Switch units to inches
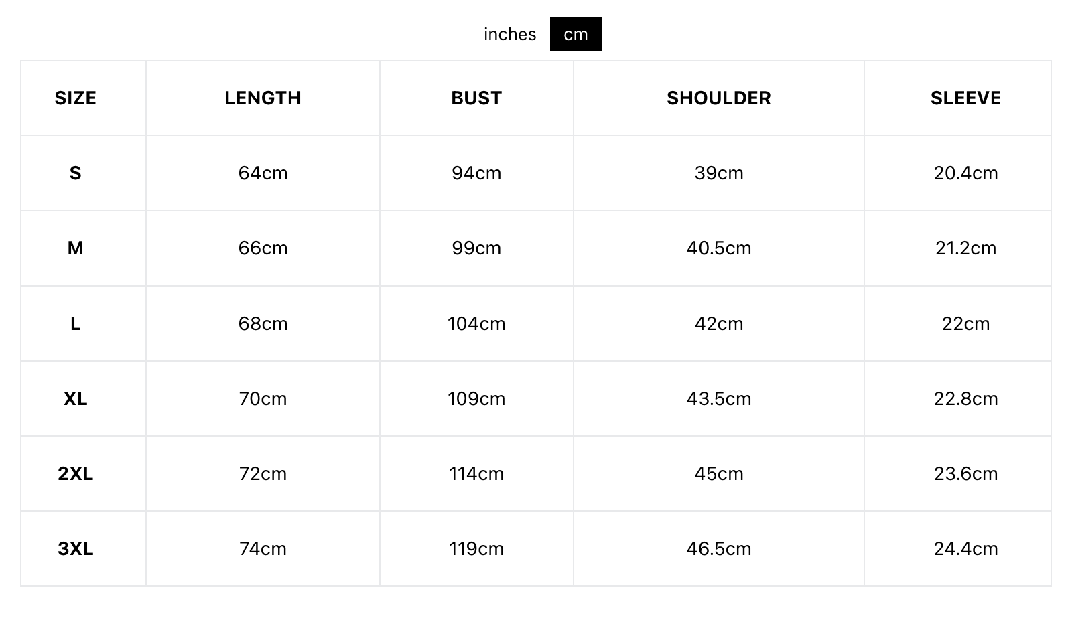This screenshot has width=1066, height=622. click(510, 34)
